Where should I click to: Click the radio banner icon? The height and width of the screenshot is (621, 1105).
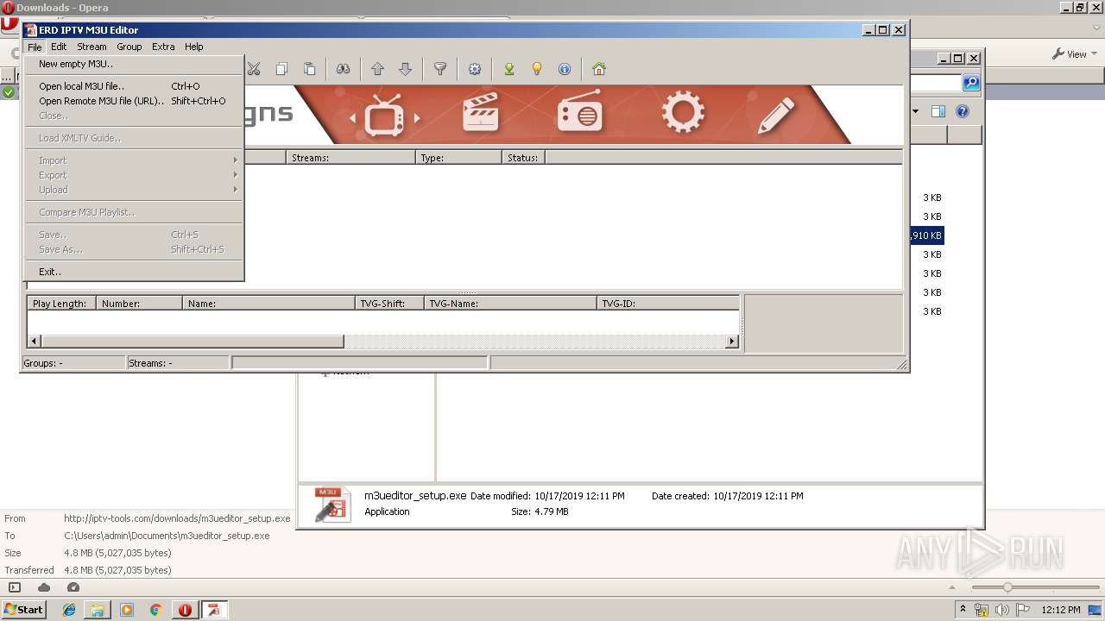click(x=579, y=110)
